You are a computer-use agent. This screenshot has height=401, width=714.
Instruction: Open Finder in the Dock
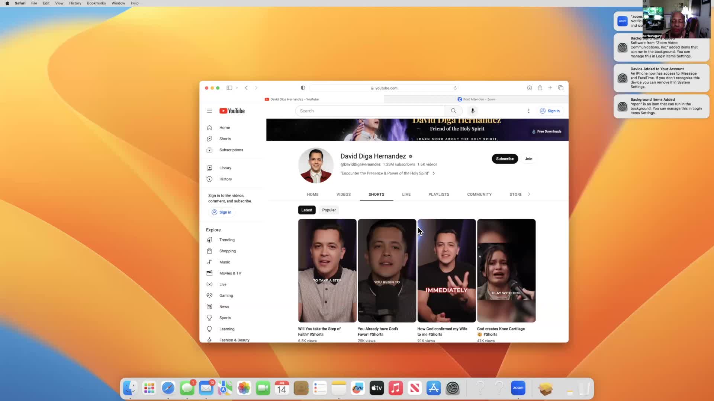click(x=130, y=388)
